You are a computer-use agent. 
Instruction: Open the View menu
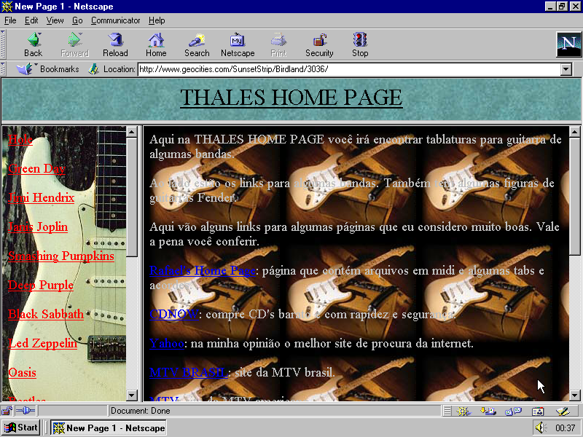click(55, 20)
